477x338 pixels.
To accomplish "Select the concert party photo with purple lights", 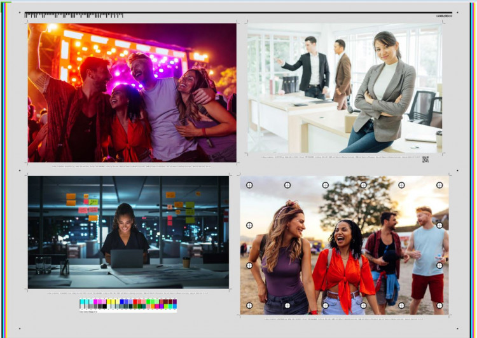I will [132, 93].
